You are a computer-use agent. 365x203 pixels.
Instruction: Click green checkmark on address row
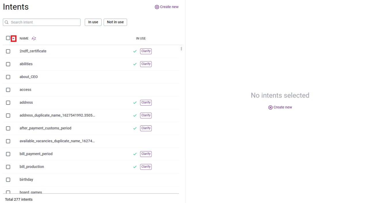[x=135, y=103]
